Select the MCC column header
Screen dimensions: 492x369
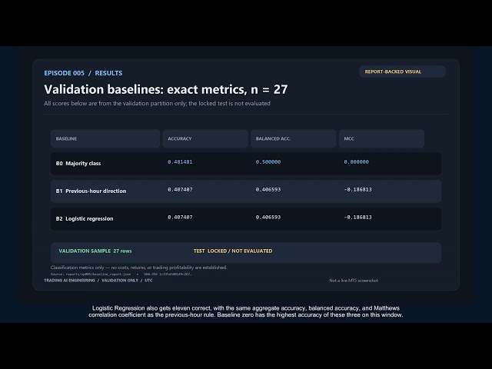point(381,138)
